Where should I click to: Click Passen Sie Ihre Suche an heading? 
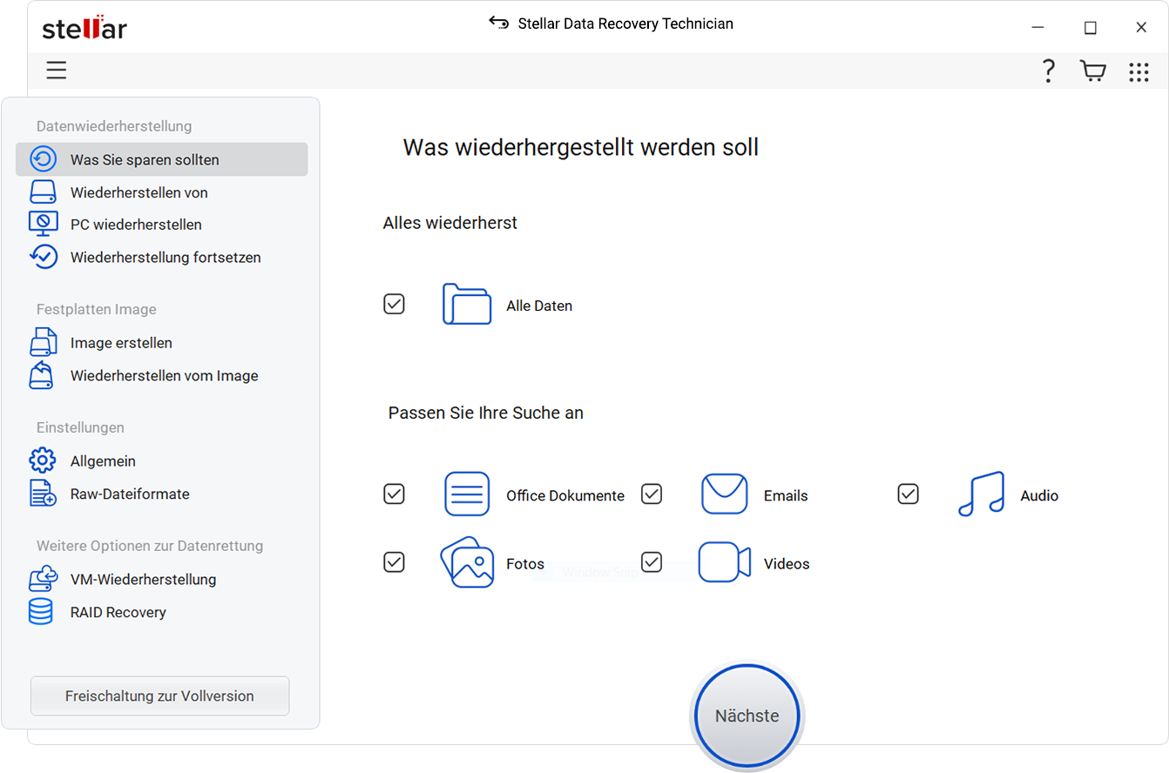tap(486, 413)
